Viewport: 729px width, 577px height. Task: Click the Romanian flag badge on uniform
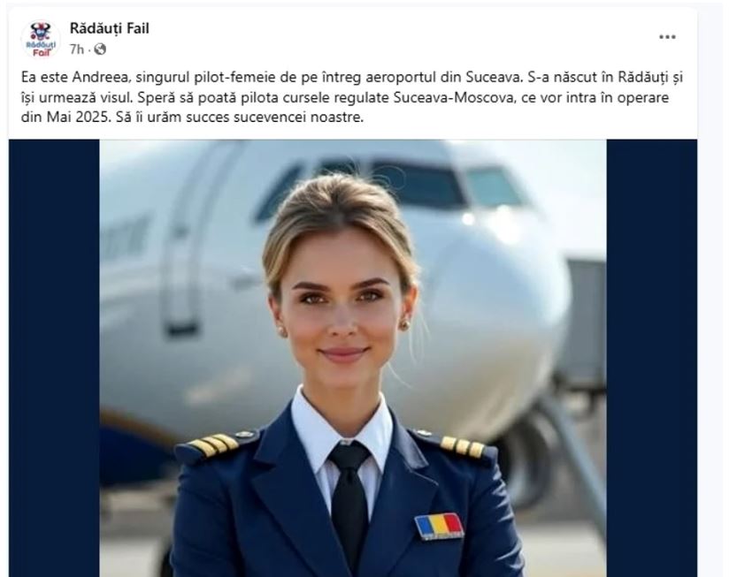(x=439, y=527)
